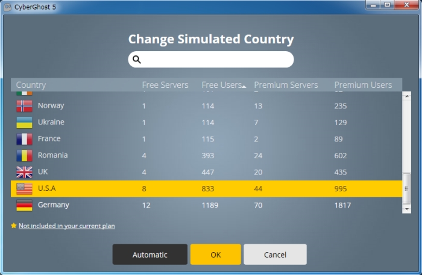Click France's 115 free users value
The width and height of the screenshot is (422, 275).
point(208,140)
